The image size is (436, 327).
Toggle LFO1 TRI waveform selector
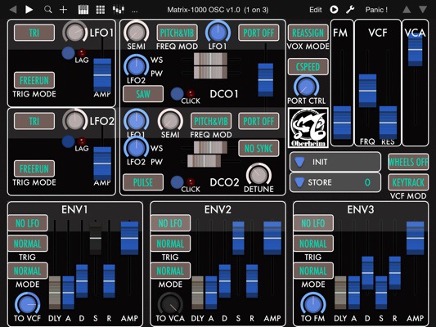tap(34, 33)
